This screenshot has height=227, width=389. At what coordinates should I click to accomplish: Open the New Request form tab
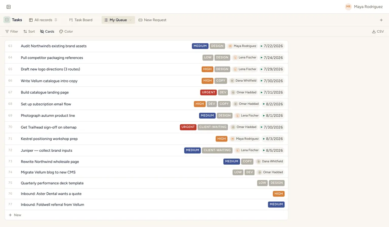152,20
